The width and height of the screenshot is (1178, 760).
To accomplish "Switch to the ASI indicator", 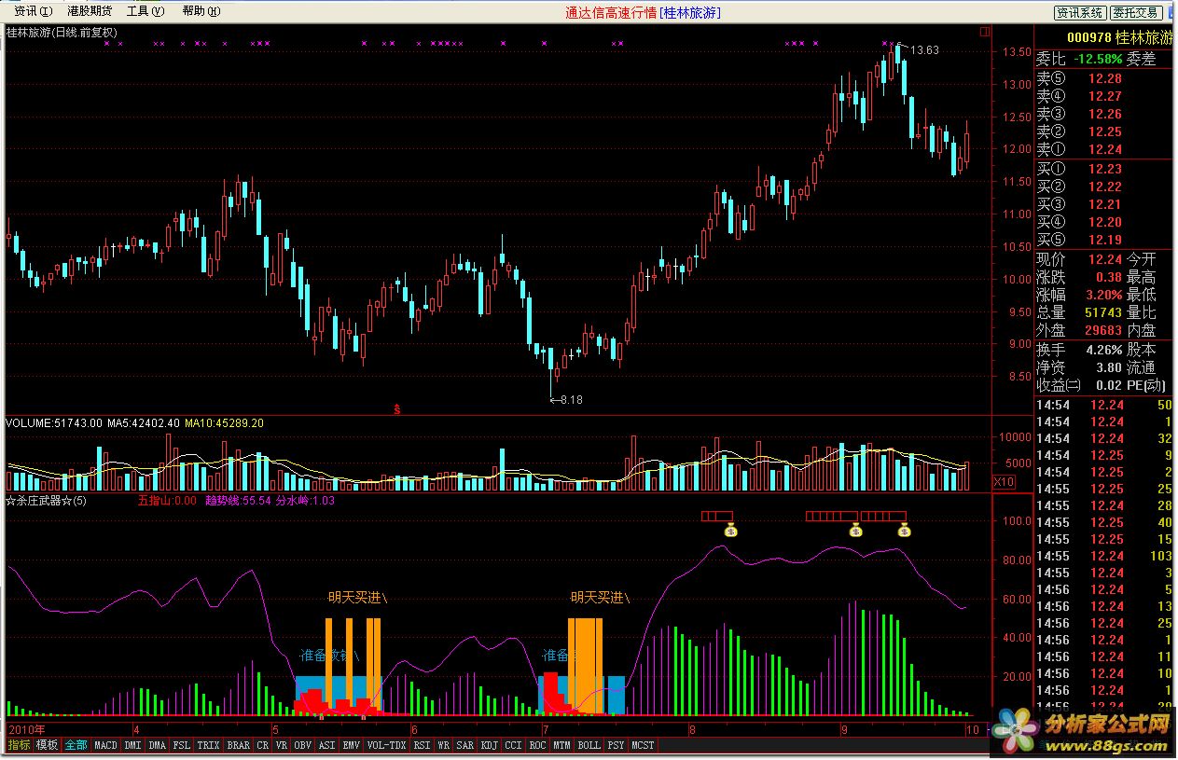I will coord(327,745).
